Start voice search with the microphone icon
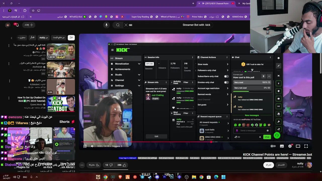The width and height of the screenshot is (322, 181). [x=106, y=25]
